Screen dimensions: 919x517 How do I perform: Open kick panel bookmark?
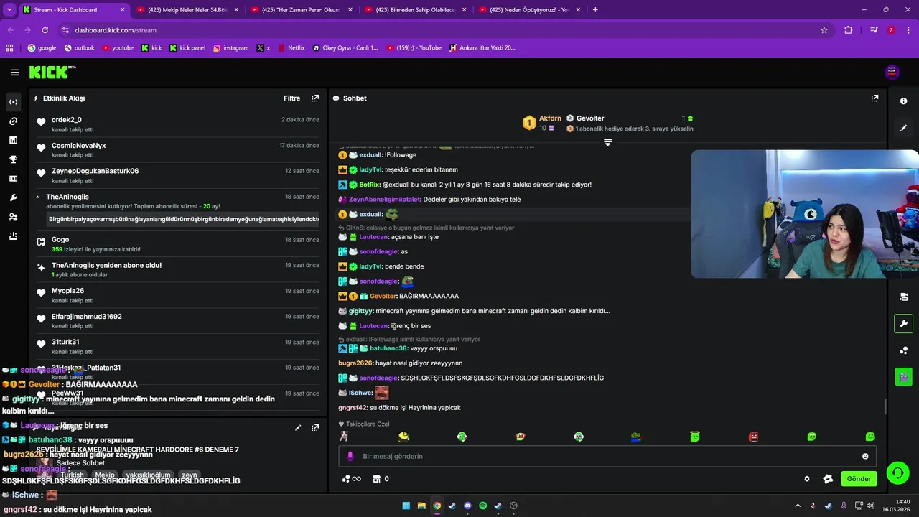click(187, 48)
